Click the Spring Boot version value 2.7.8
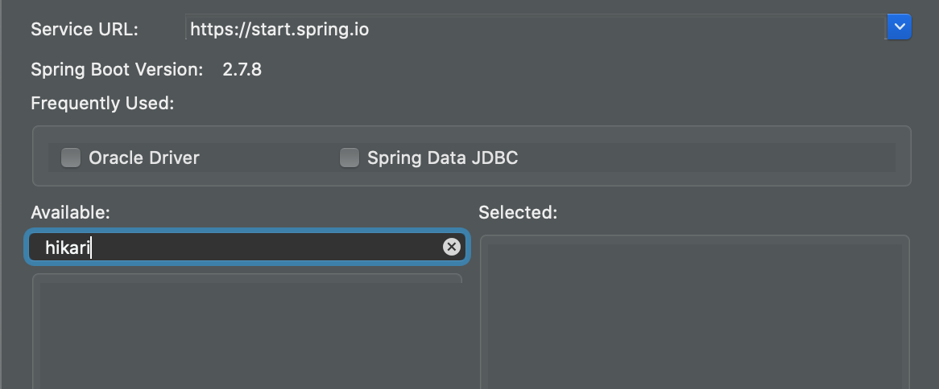This screenshot has height=389, width=939. (242, 70)
